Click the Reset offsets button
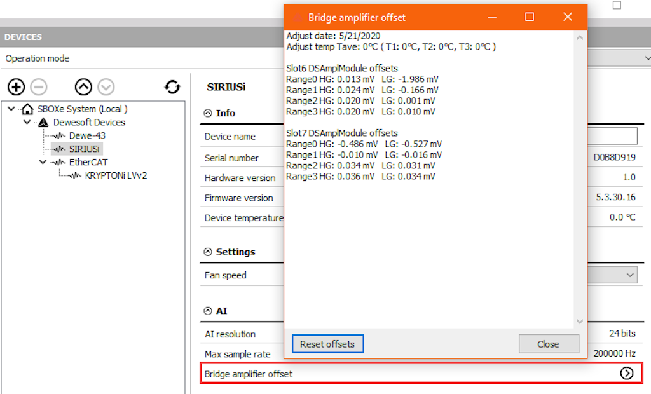This screenshot has width=651, height=394. [327, 344]
